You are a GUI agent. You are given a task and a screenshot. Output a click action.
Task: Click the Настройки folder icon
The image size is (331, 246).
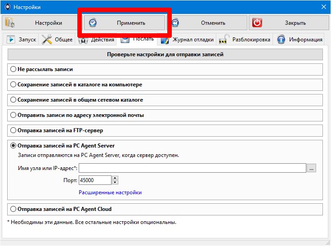pyautogui.click(x=10, y=23)
